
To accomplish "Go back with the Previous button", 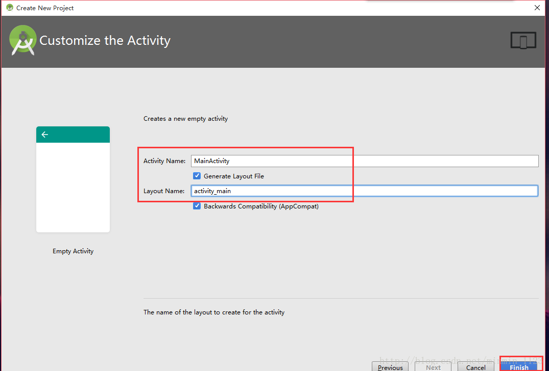I will click(x=390, y=366).
